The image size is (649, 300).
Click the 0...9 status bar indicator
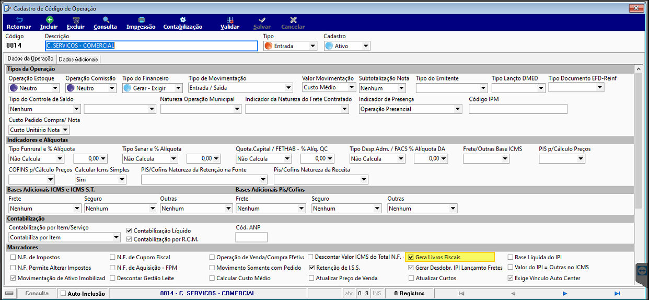[363, 293]
